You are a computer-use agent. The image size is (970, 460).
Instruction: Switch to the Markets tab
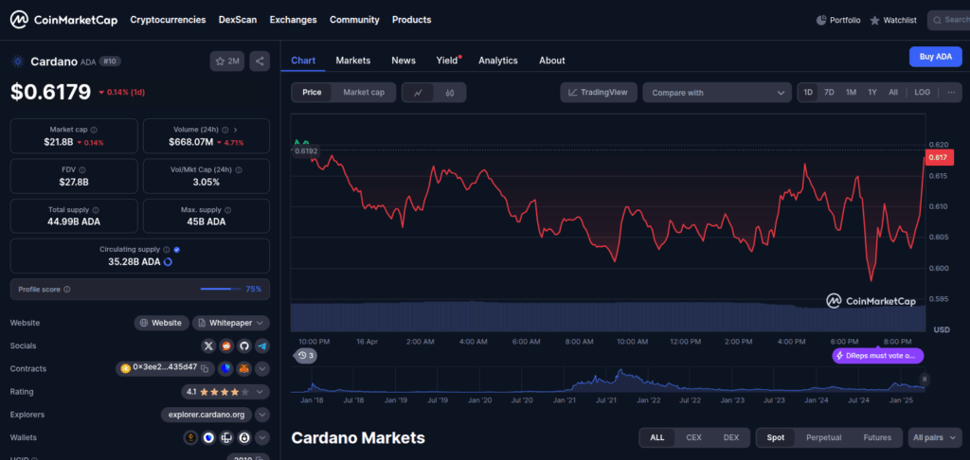[x=353, y=61]
